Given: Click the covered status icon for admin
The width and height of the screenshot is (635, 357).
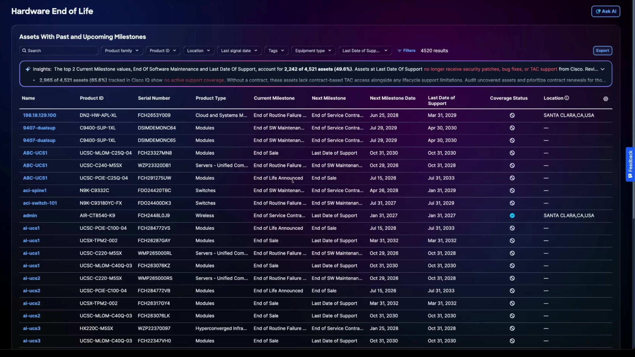Looking at the screenshot, I should click(512, 216).
